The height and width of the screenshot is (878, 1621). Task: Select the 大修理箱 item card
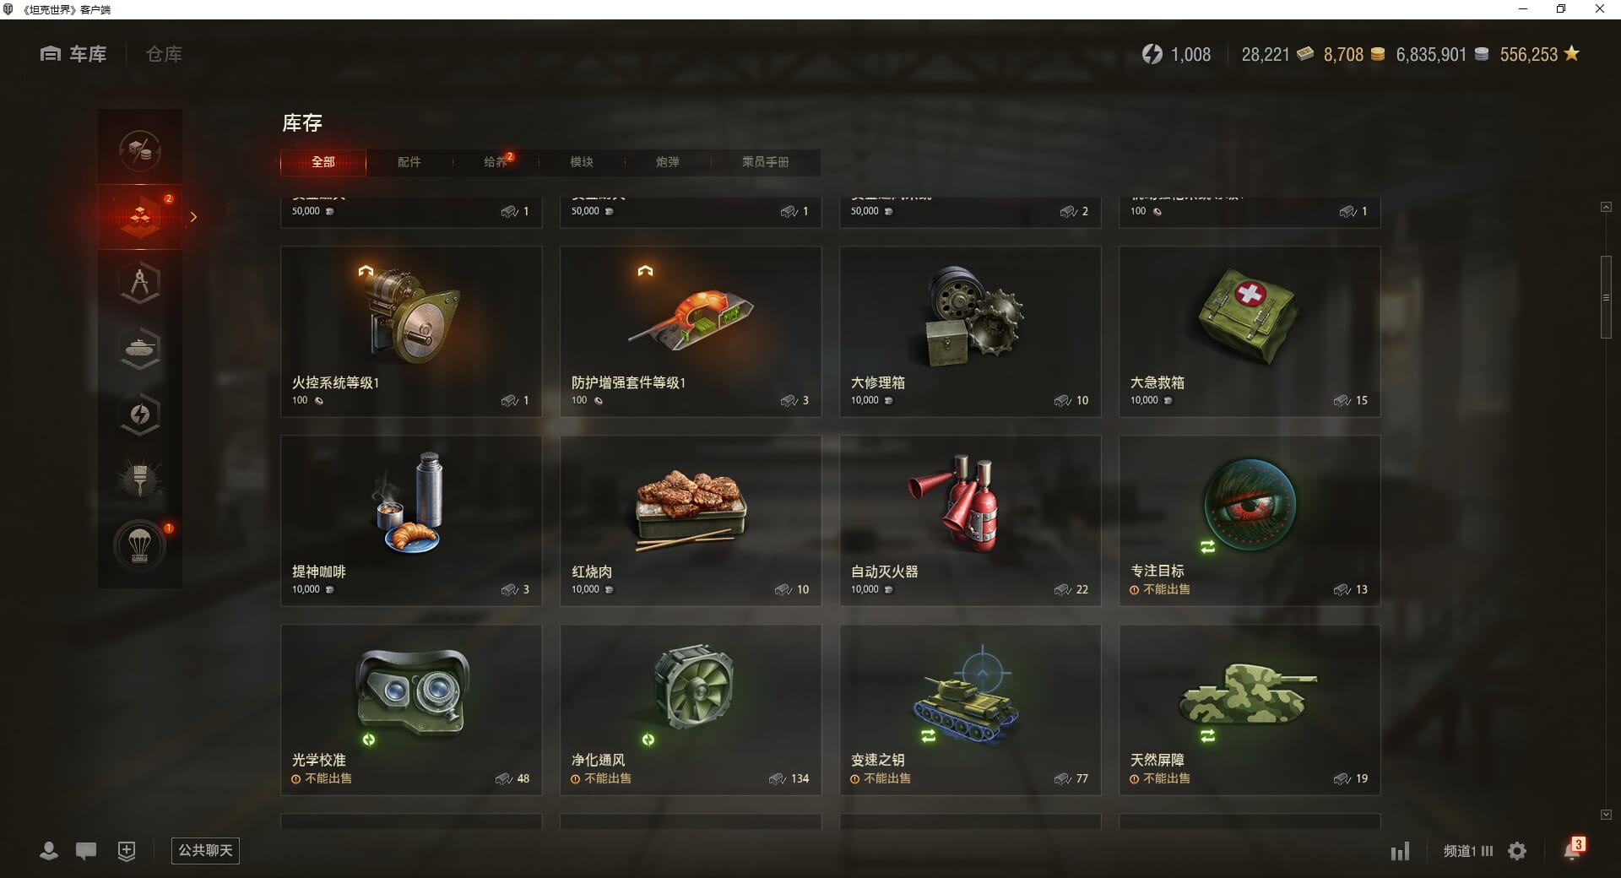[970, 331]
